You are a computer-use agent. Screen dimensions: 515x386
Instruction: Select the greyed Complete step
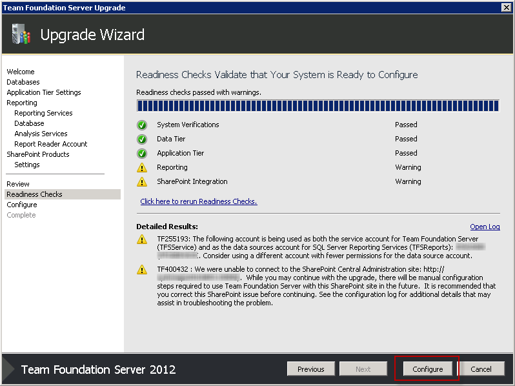click(21, 215)
